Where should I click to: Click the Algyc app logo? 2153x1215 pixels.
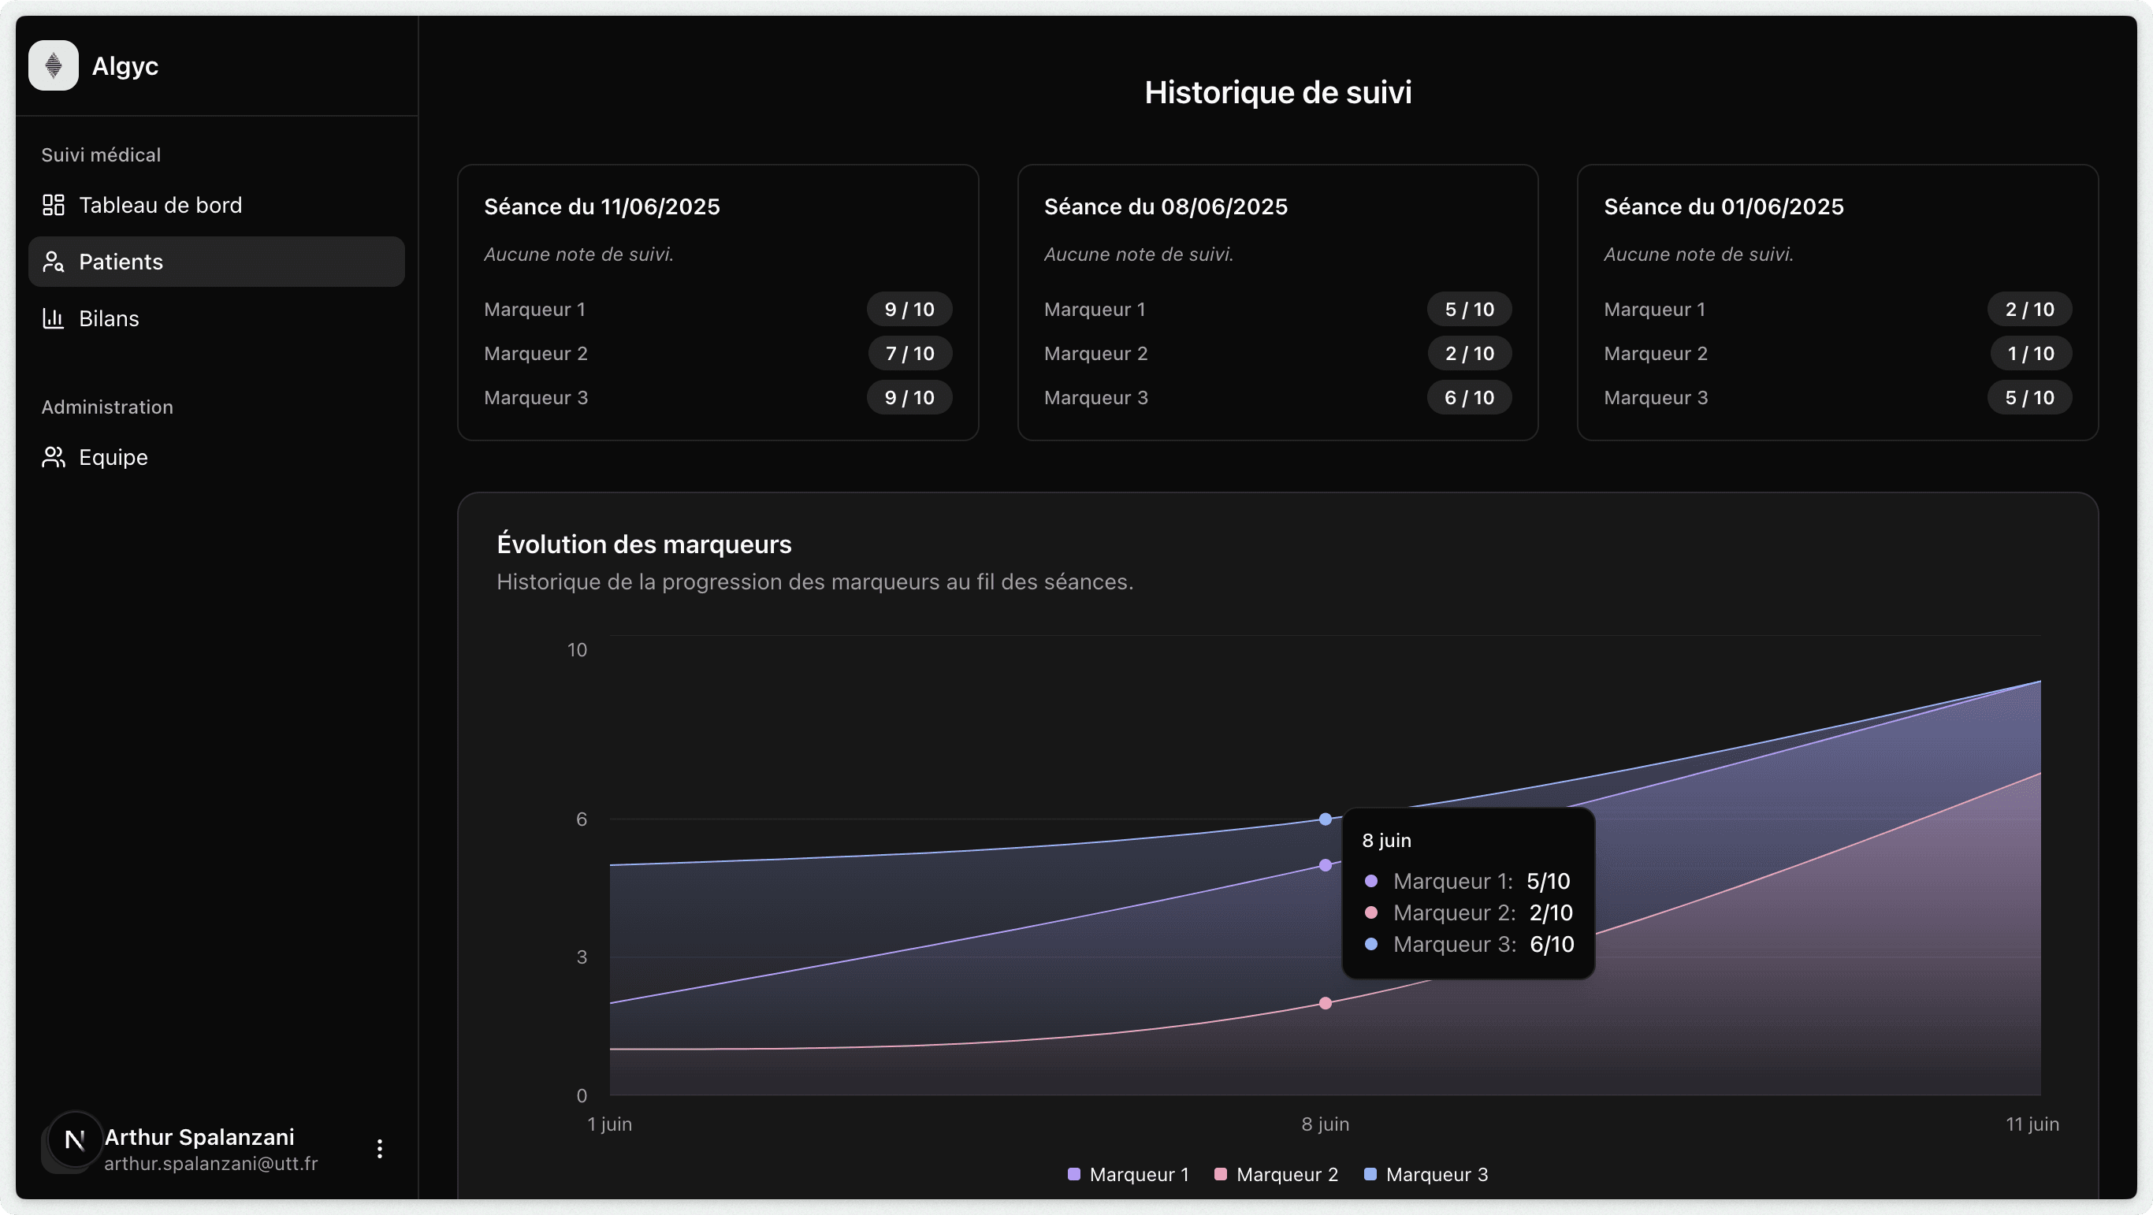[x=53, y=65]
